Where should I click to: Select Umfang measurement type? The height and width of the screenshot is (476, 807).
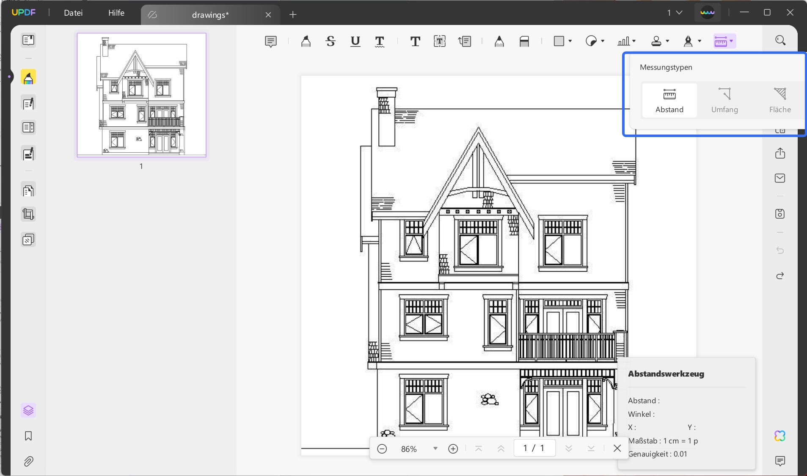pyautogui.click(x=724, y=100)
